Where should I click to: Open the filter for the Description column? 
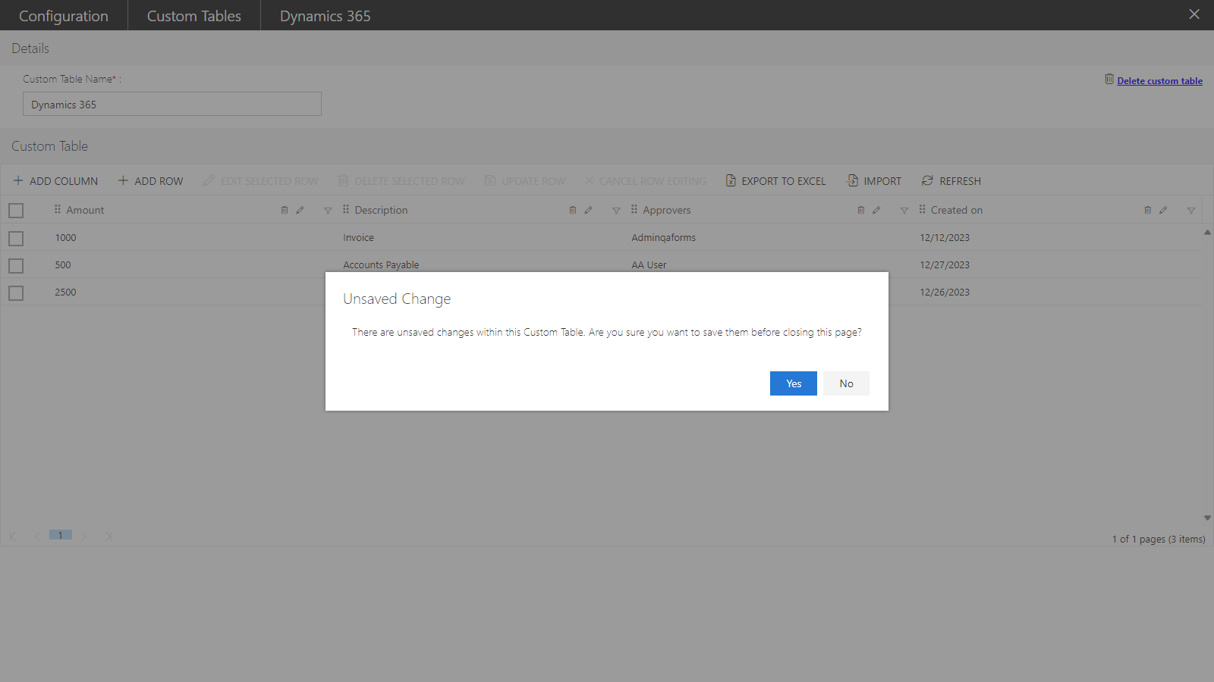616,211
